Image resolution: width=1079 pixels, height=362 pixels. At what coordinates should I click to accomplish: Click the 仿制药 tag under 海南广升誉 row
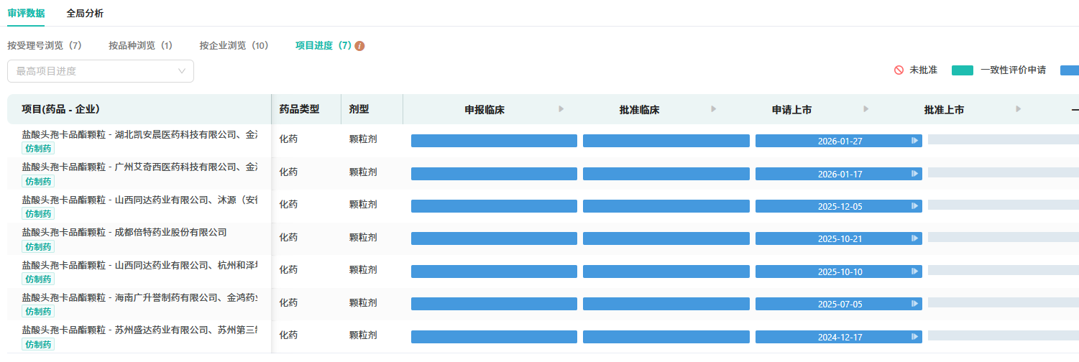point(38,312)
